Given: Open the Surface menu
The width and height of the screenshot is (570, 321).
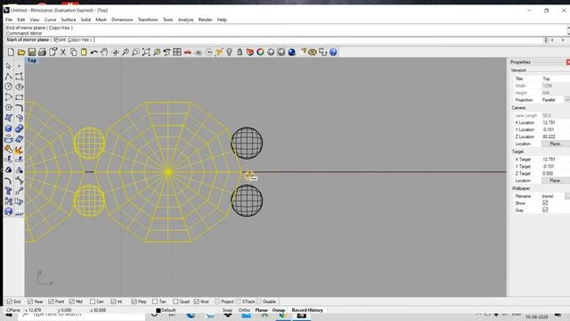Looking at the screenshot, I should pyautogui.click(x=69, y=20).
